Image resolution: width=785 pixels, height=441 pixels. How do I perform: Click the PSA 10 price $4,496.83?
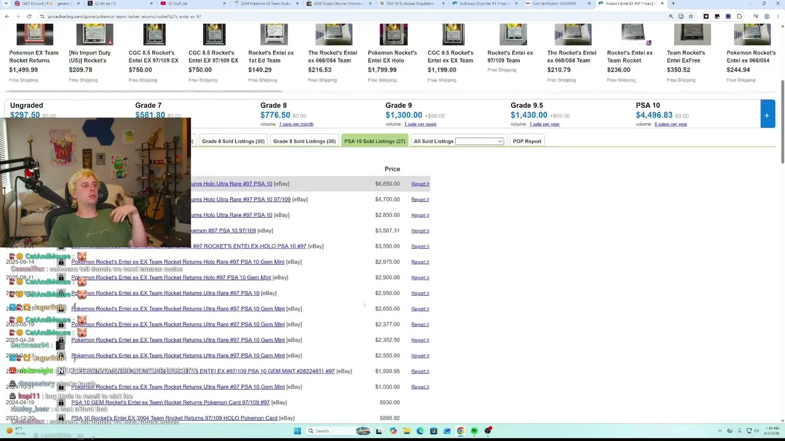click(654, 115)
